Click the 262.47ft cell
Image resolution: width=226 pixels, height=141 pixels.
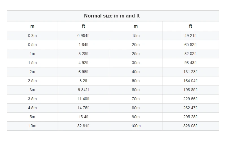[190, 108]
